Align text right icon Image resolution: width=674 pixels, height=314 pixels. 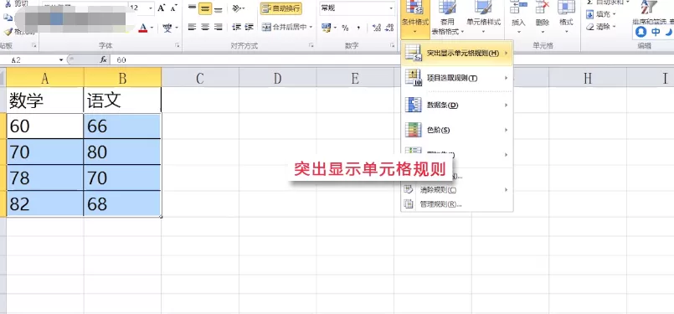point(219,27)
